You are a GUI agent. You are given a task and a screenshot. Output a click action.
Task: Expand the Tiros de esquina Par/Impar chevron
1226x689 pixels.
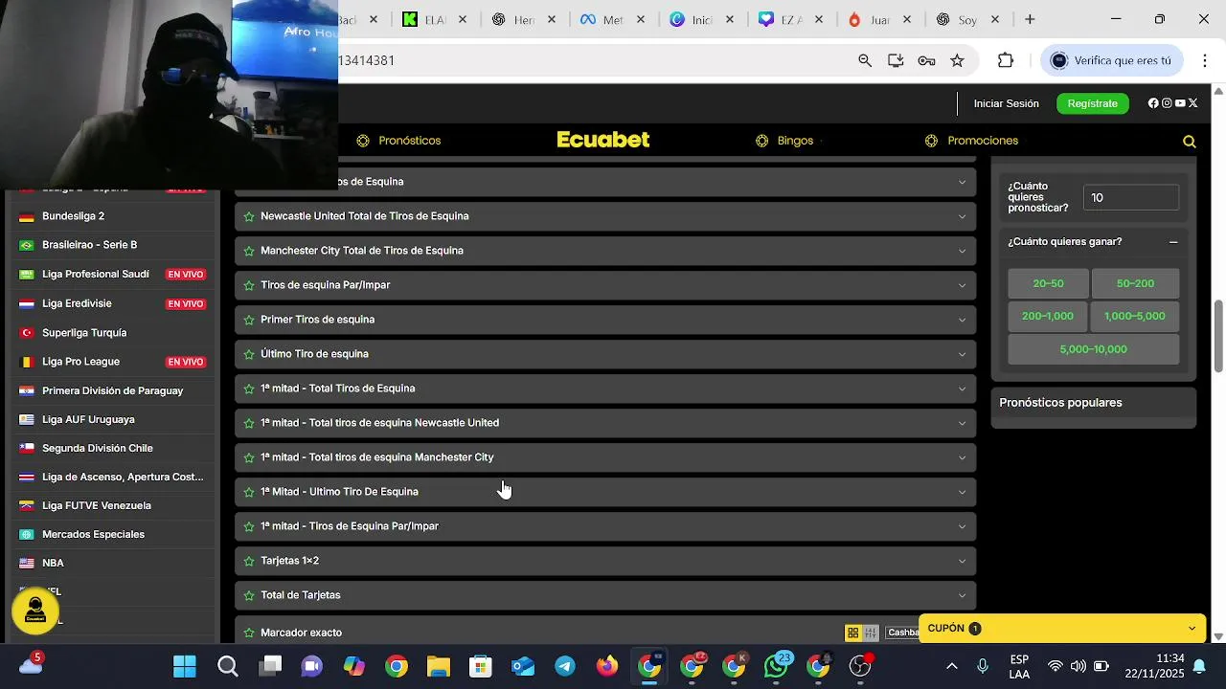(962, 285)
